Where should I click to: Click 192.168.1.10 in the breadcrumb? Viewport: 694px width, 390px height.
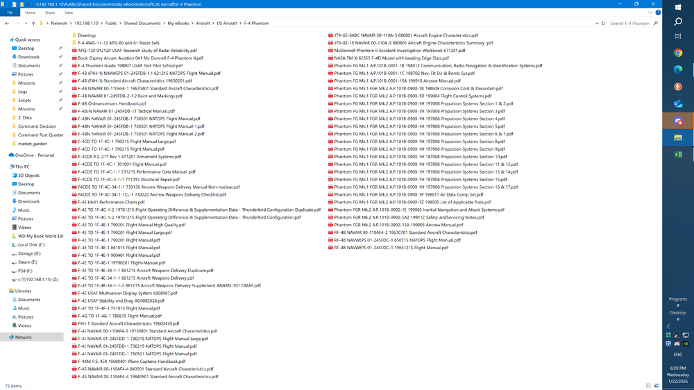86,24
